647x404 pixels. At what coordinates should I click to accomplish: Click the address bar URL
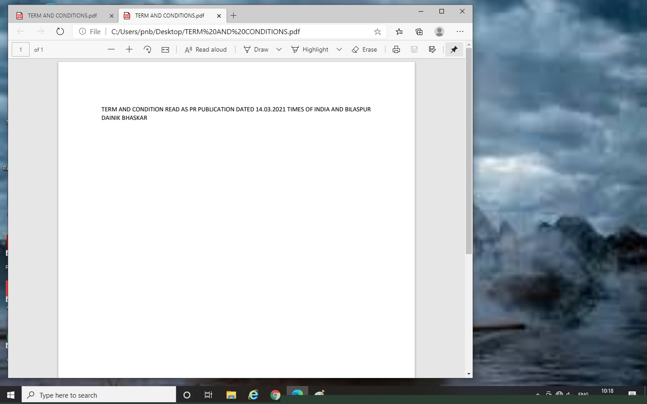point(206,31)
